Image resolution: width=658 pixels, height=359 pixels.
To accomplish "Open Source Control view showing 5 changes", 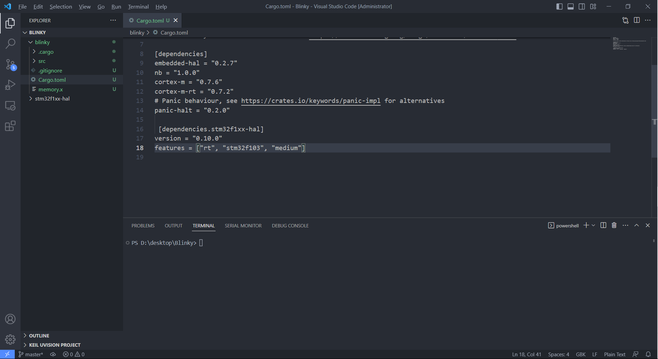I will pyautogui.click(x=10, y=64).
